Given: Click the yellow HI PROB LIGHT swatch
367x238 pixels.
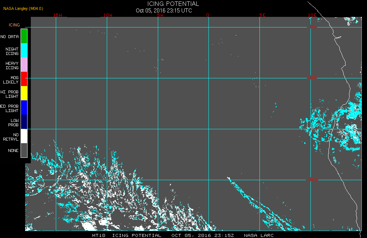Looking at the screenshot, I should (24, 93).
